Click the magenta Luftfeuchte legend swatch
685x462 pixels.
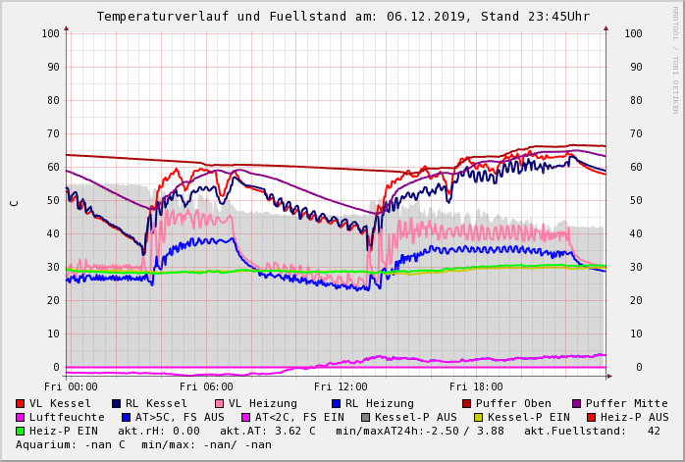coord(21,417)
